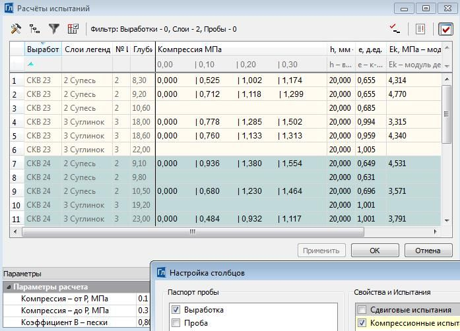Viewport: 460px width, 331px height.
Task: Toggle the red checkmark box button
Action: point(445,29)
